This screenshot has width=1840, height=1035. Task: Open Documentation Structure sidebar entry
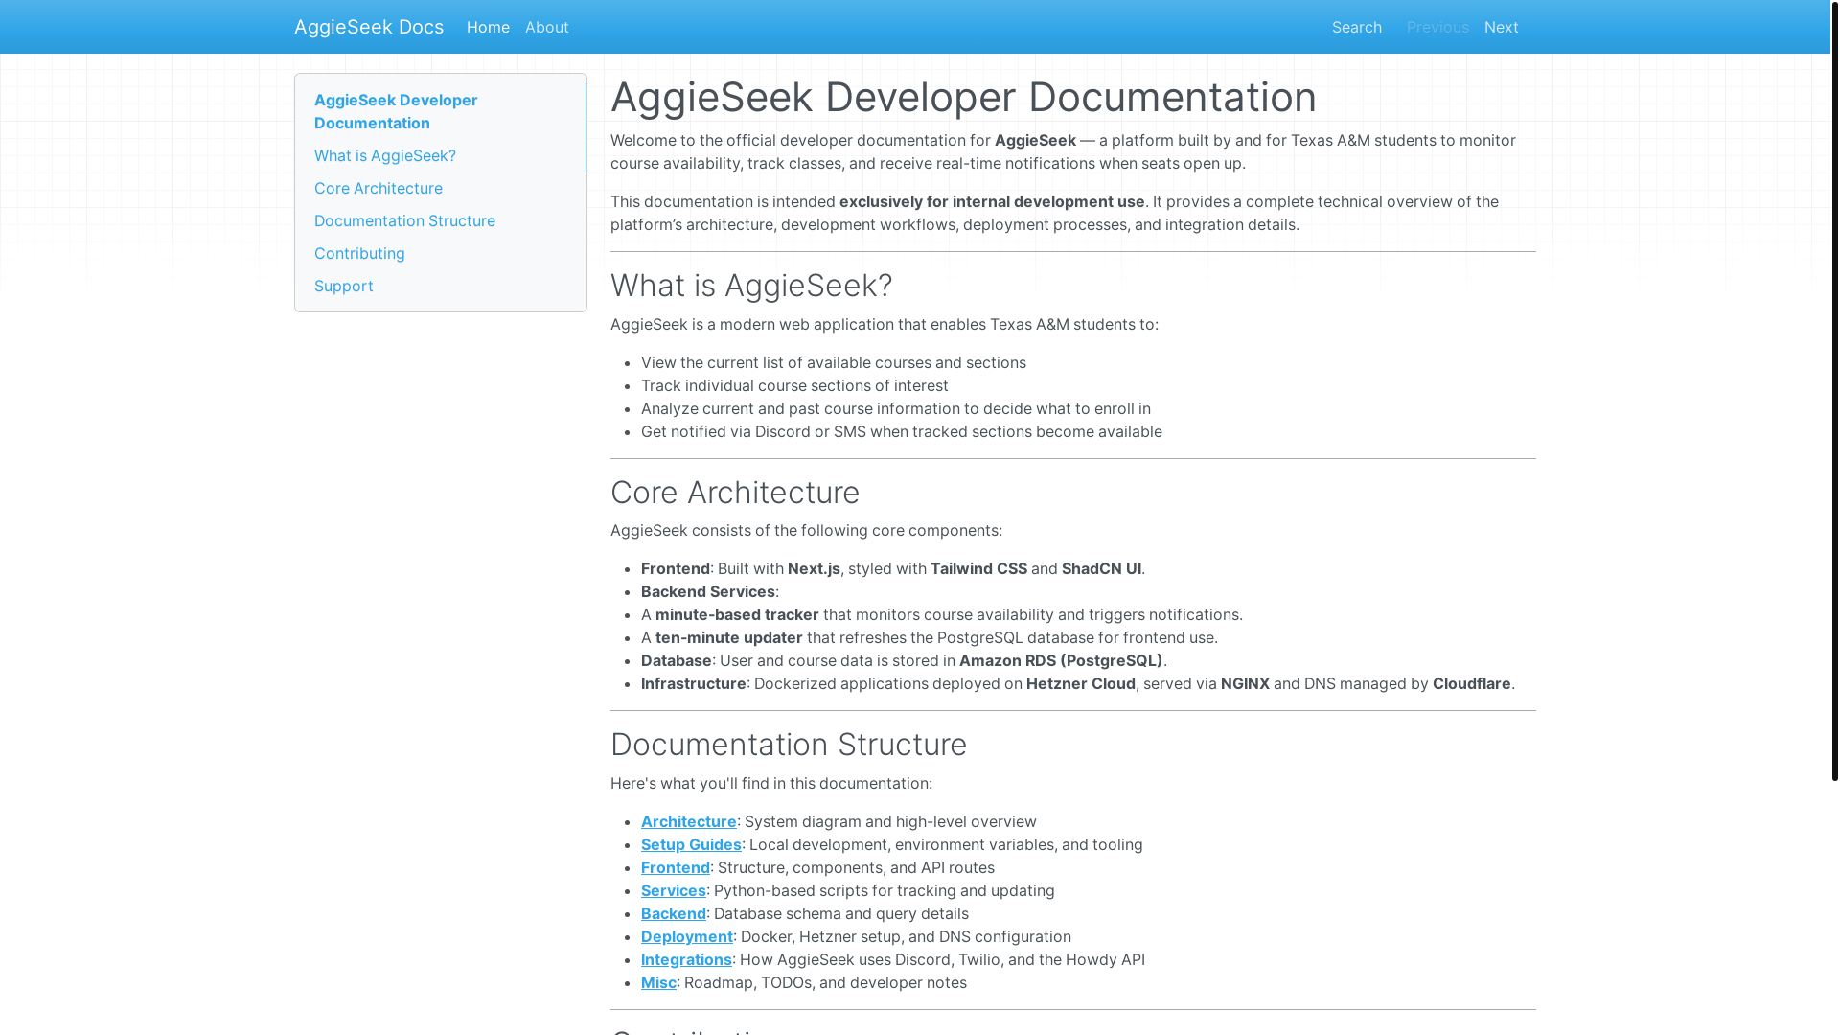404,220
